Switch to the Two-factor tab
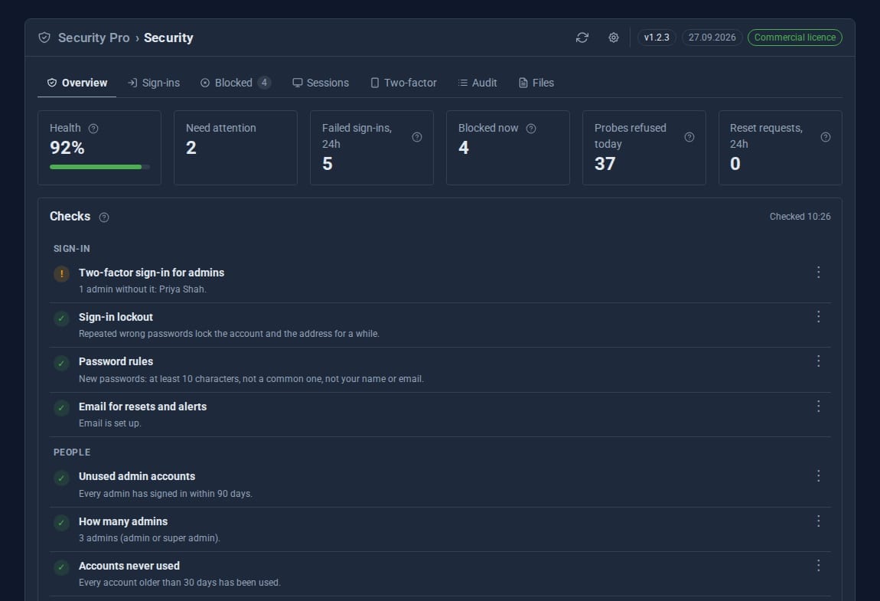 [x=403, y=83]
